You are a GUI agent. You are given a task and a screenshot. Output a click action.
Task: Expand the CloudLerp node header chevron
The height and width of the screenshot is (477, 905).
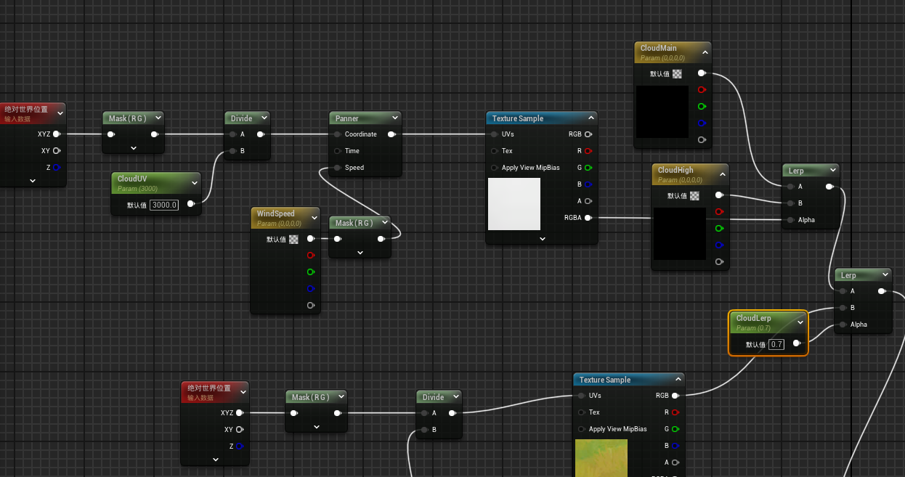click(x=800, y=322)
